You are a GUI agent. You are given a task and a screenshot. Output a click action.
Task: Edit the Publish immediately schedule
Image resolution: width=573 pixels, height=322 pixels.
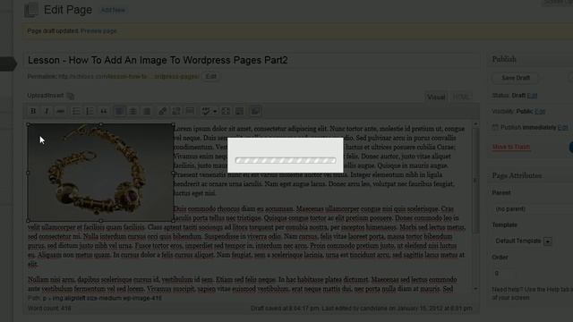[563, 127]
